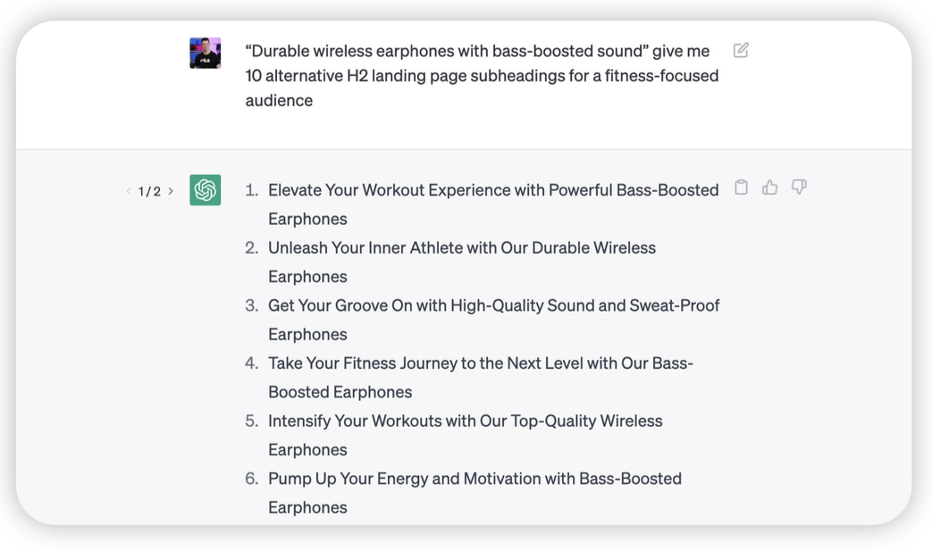This screenshot has width=932, height=551.
Task: Click list number 3 marker
Action: (x=252, y=305)
